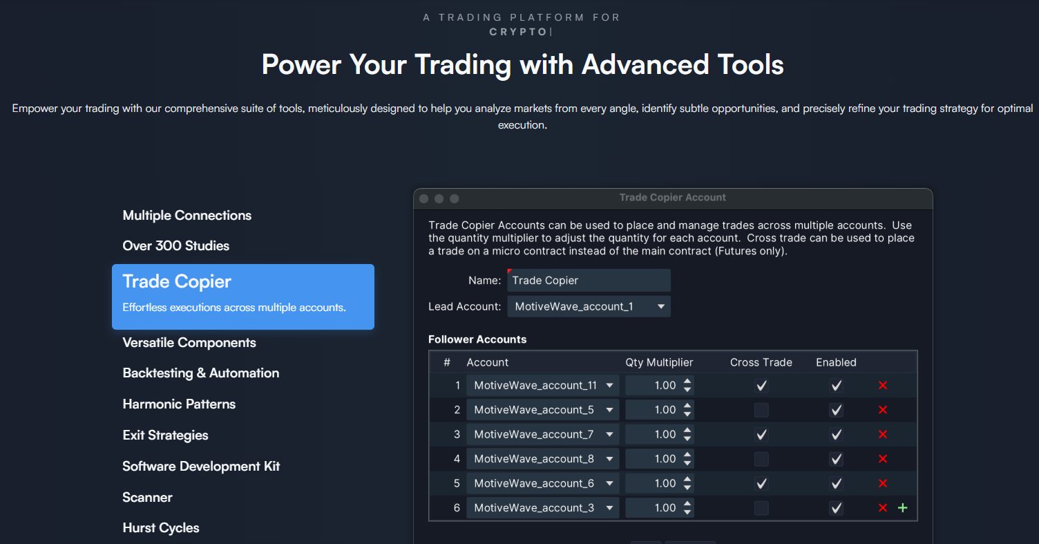Open the MotiveWave_account_3 account dropdown

pyautogui.click(x=542, y=508)
